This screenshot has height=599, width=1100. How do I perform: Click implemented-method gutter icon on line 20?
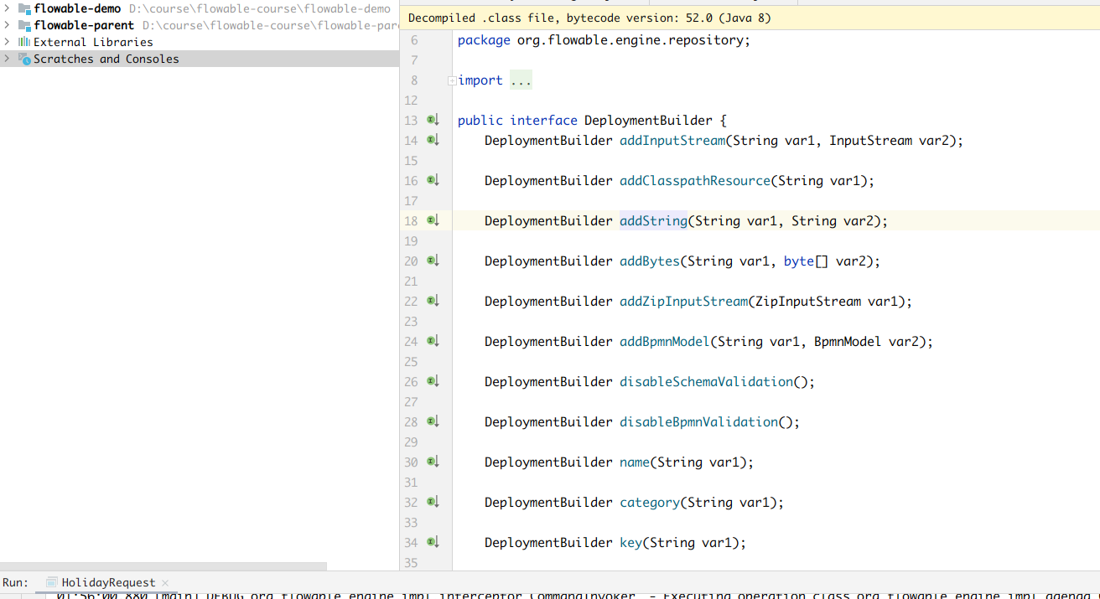[x=433, y=261]
